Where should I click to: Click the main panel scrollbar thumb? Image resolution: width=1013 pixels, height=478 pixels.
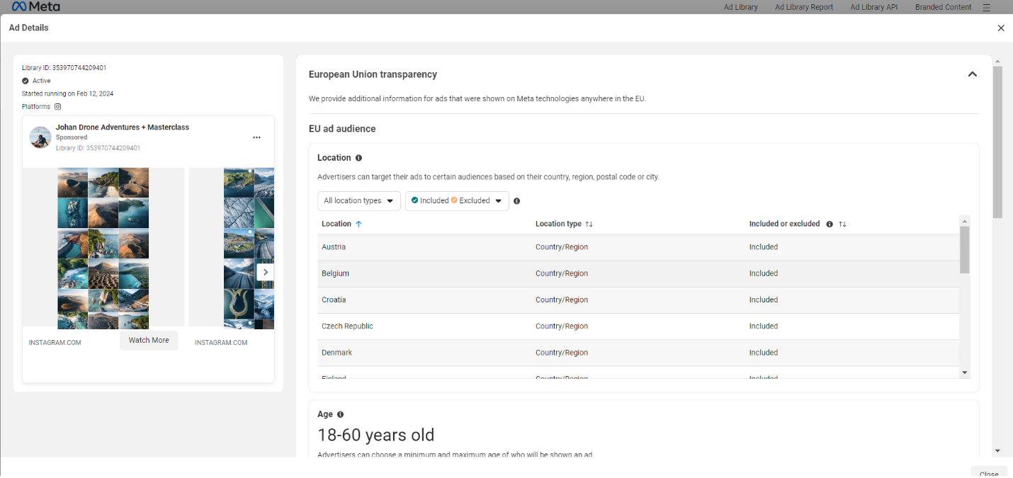(997, 142)
